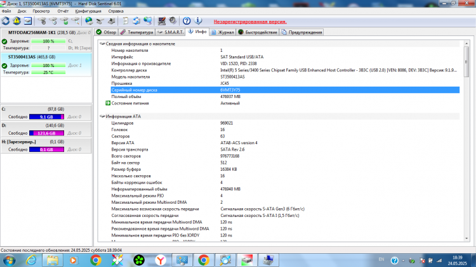The height and width of the screenshot is (267, 476).
Task: Click green health check icon for MTFDDAK256MAM-1K1
Action: [4, 41]
